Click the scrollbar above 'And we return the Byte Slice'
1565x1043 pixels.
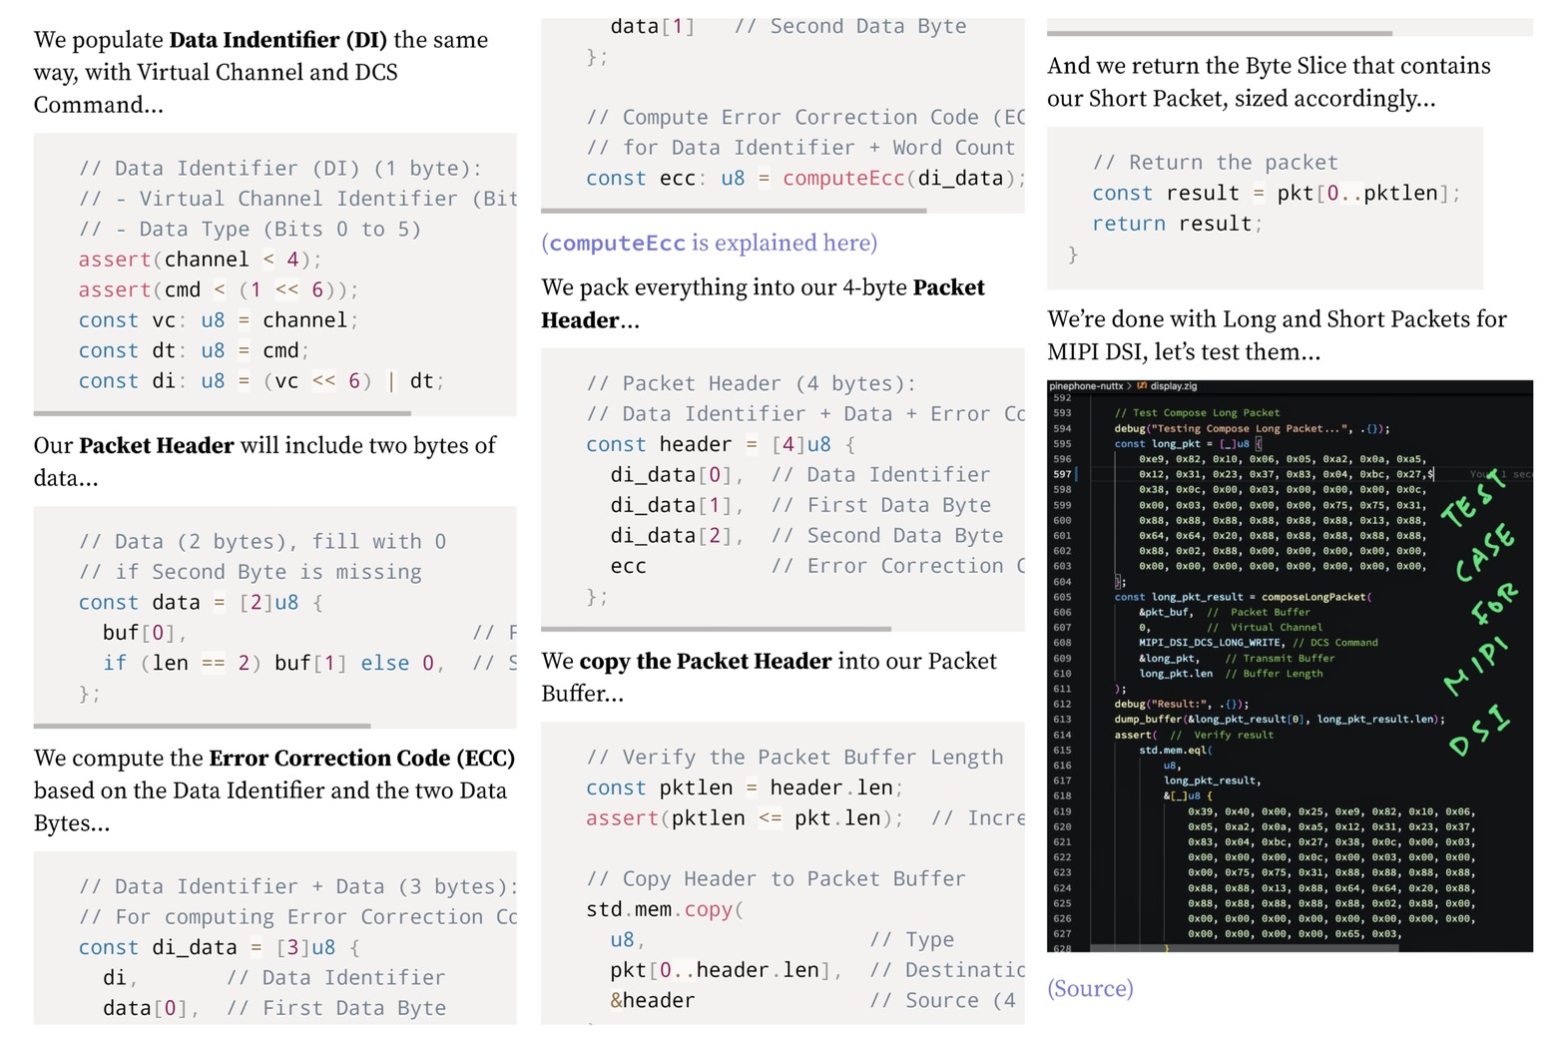[1219, 34]
